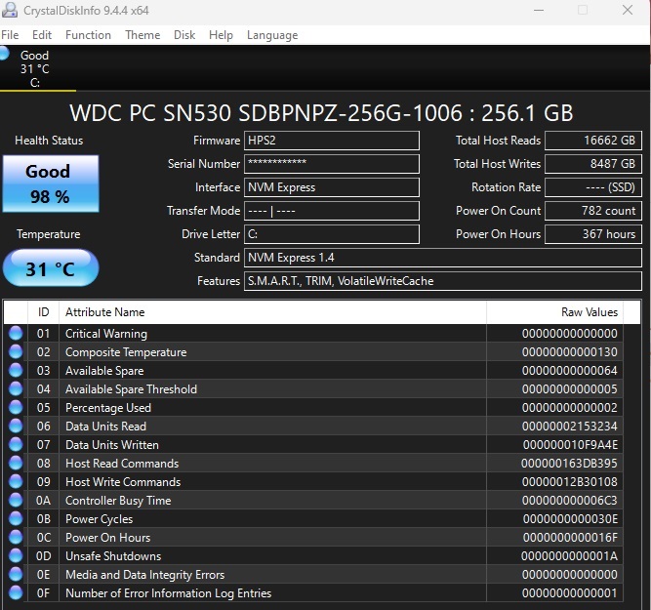Click the Power On Hours value 367 hours
Image resolution: width=651 pixels, height=610 pixels.
[592, 234]
